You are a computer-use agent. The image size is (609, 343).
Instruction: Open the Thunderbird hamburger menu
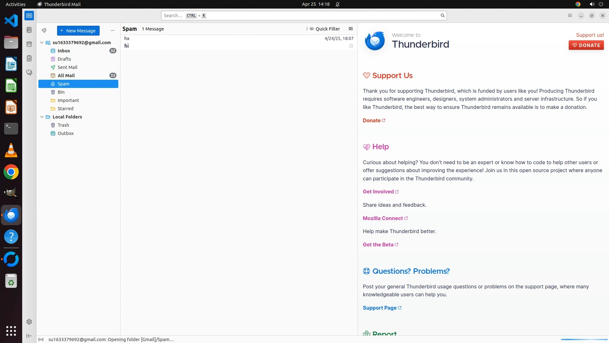[570, 16]
